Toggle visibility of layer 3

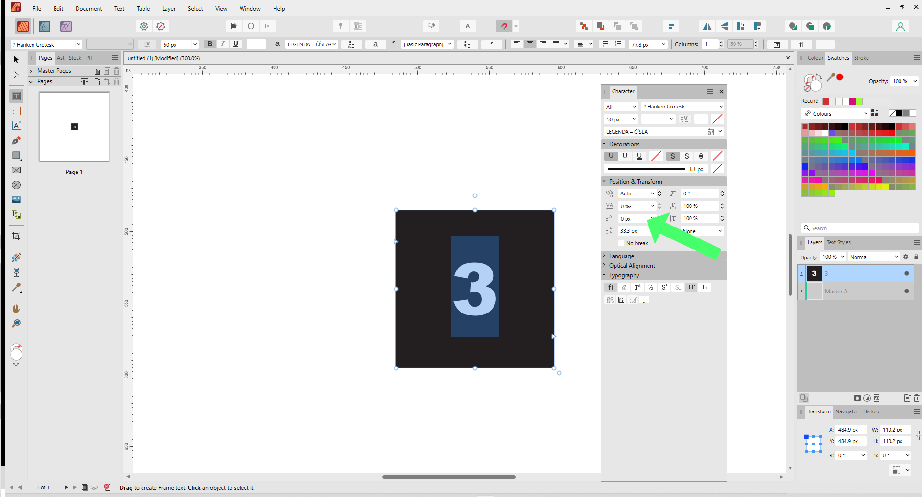click(x=906, y=273)
